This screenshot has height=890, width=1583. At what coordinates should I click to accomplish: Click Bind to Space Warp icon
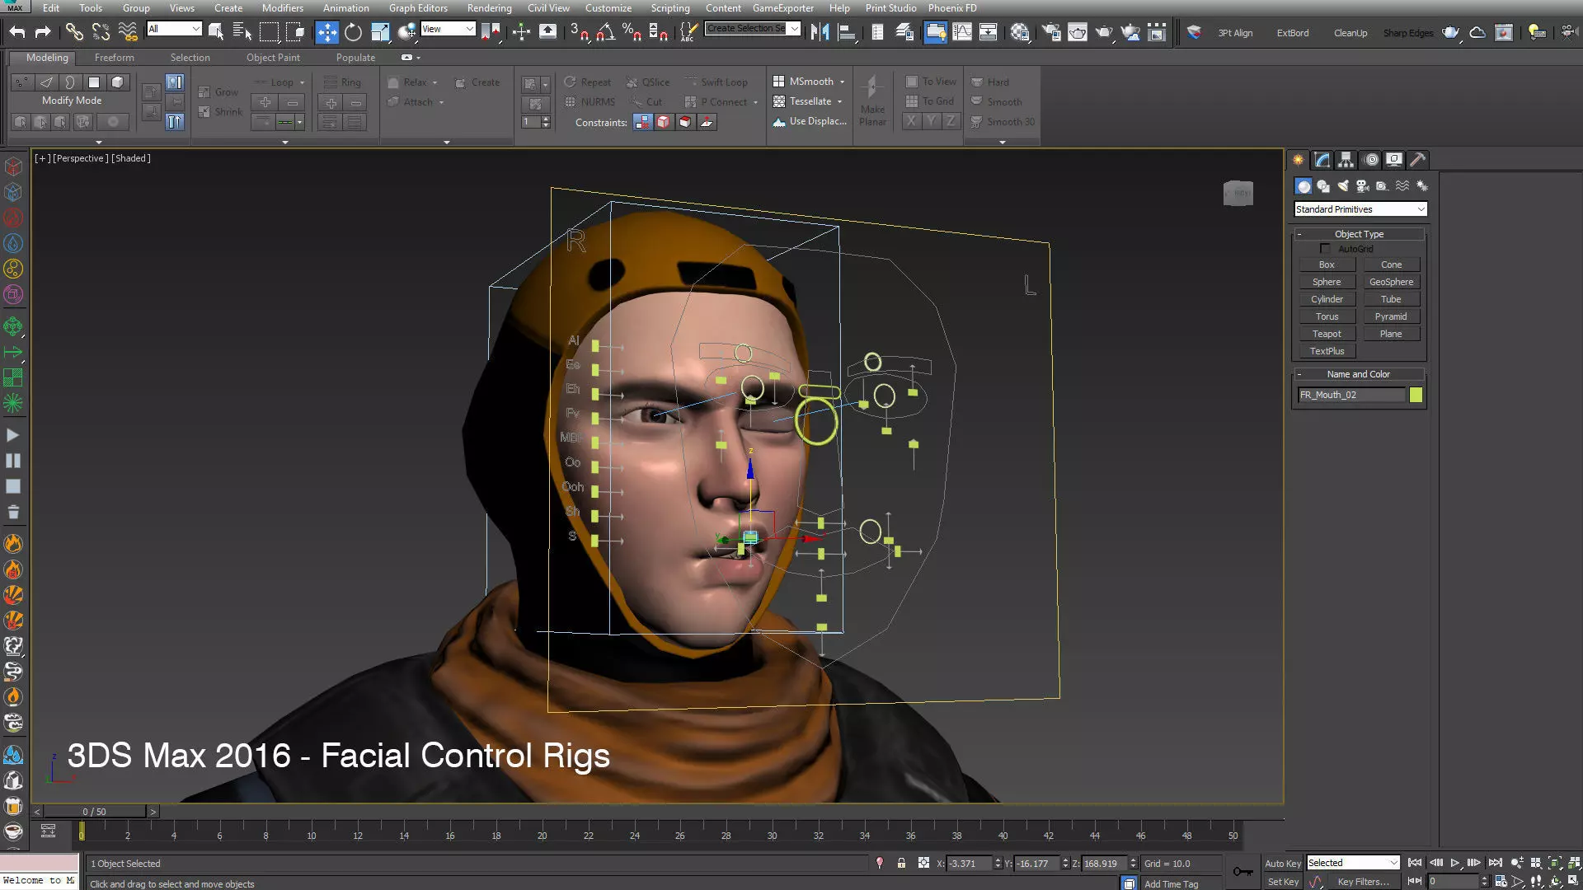(x=128, y=32)
